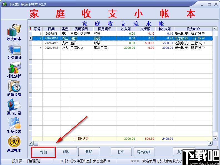The image size is (220, 165).
Task: Click the 收支帐户 column header
Action: click(193, 29)
